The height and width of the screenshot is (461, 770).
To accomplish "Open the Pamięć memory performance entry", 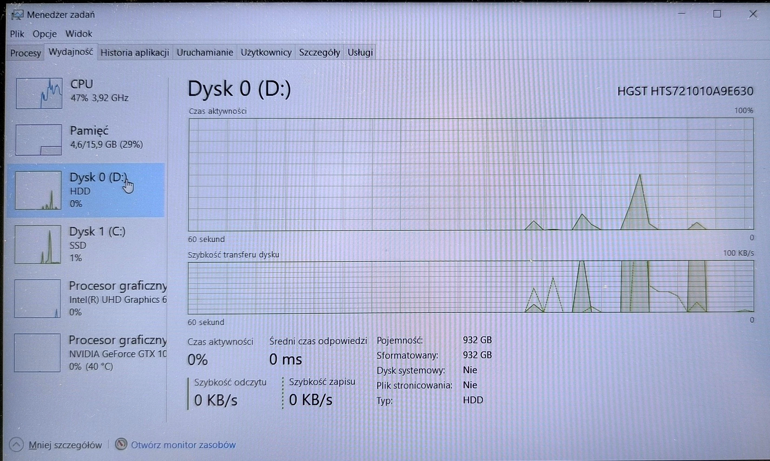I will tap(86, 140).
